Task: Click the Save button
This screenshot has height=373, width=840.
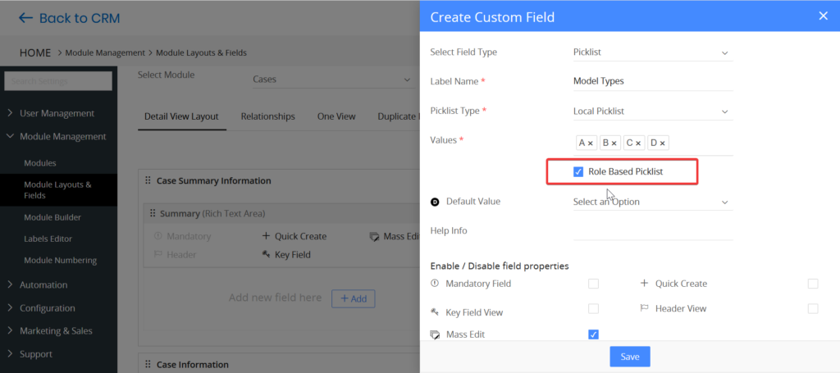Action: pos(629,357)
